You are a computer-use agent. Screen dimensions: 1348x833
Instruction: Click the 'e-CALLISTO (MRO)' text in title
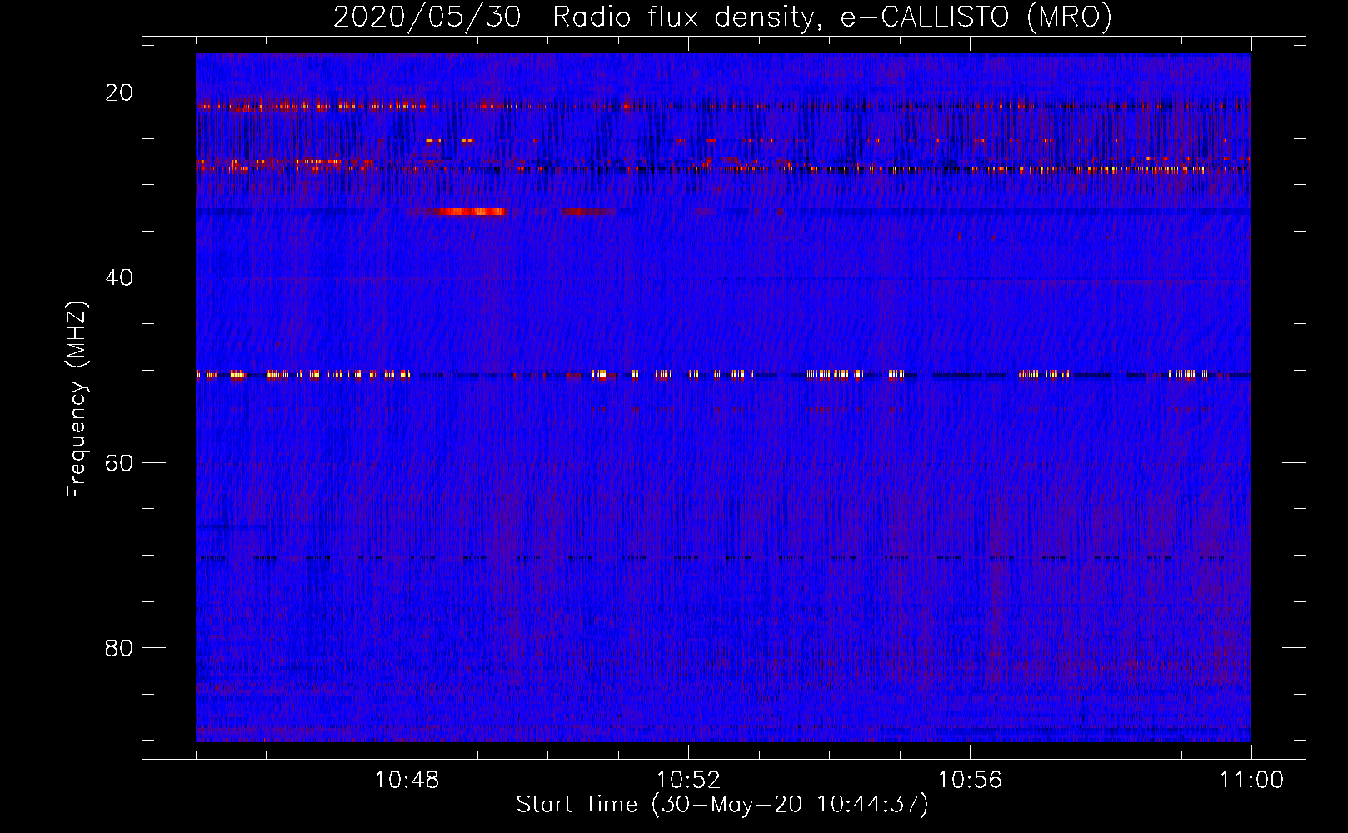coord(976,17)
